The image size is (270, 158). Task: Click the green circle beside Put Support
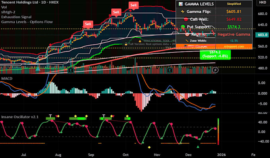click(x=183, y=27)
